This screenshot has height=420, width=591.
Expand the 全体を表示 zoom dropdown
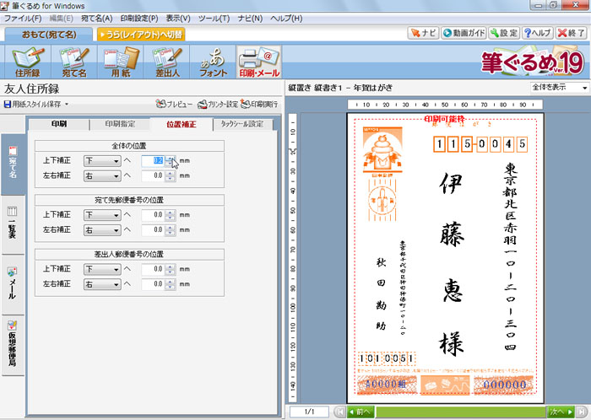point(559,88)
